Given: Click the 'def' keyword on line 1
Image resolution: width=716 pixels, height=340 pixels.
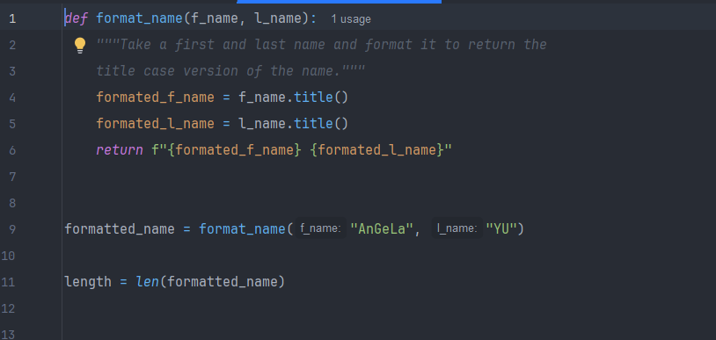Looking at the screenshot, I should click(77, 18).
